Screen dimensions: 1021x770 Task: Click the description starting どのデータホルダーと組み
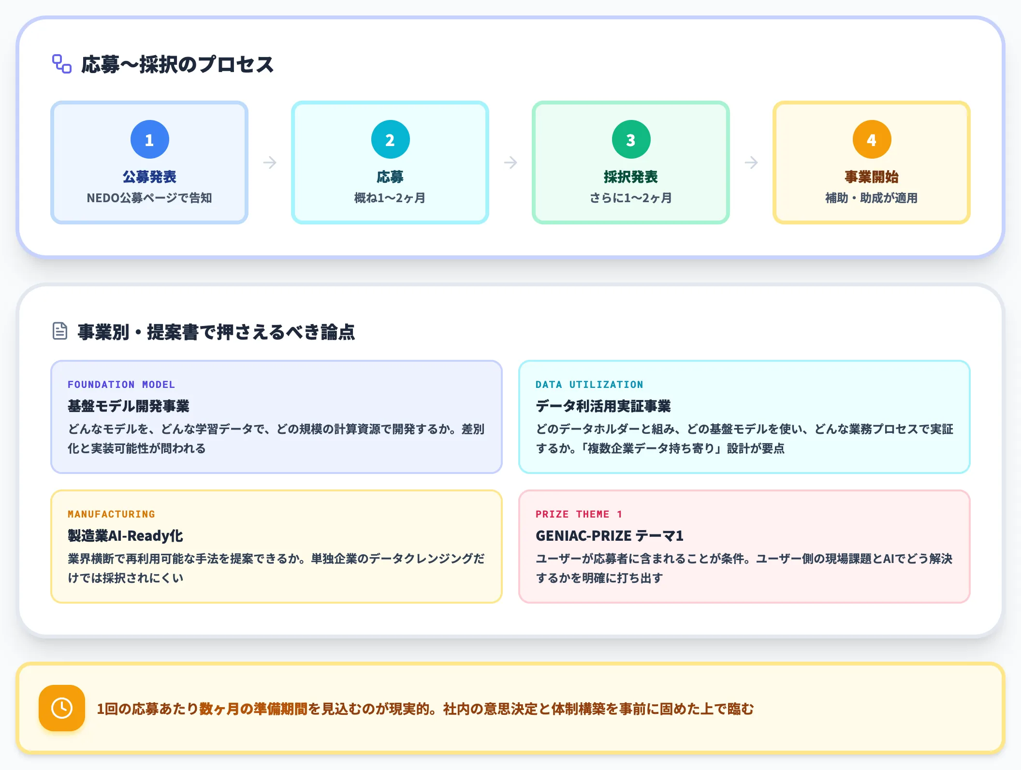pyautogui.click(x=744, y=439)
